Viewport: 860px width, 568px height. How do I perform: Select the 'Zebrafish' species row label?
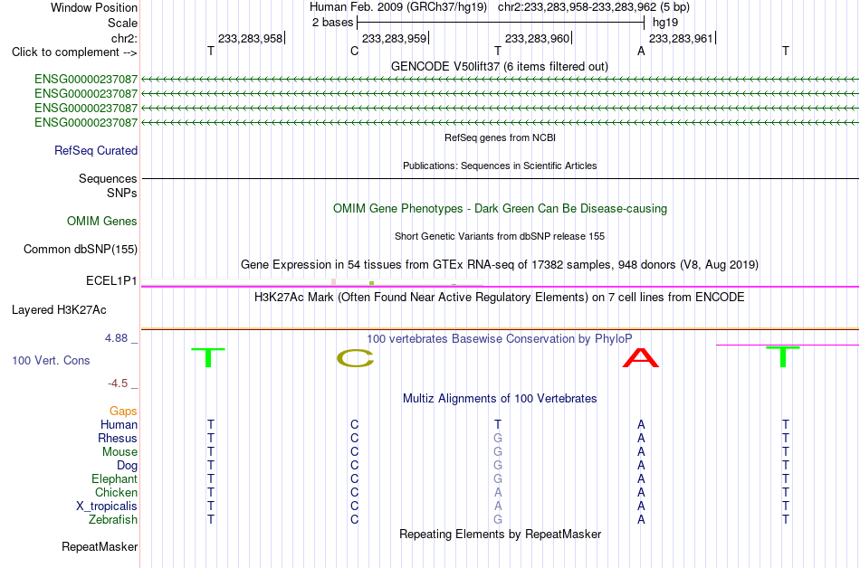click(x=113, y=519)
